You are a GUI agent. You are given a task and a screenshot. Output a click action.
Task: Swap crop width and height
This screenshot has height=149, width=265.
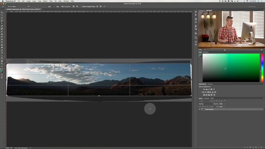[29, 7]
